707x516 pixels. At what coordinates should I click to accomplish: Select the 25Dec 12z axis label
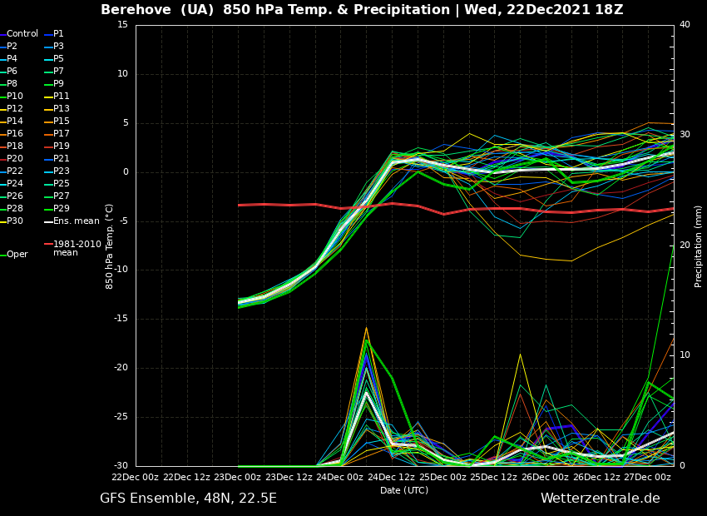pyautogui.click(x=494, y=477)
